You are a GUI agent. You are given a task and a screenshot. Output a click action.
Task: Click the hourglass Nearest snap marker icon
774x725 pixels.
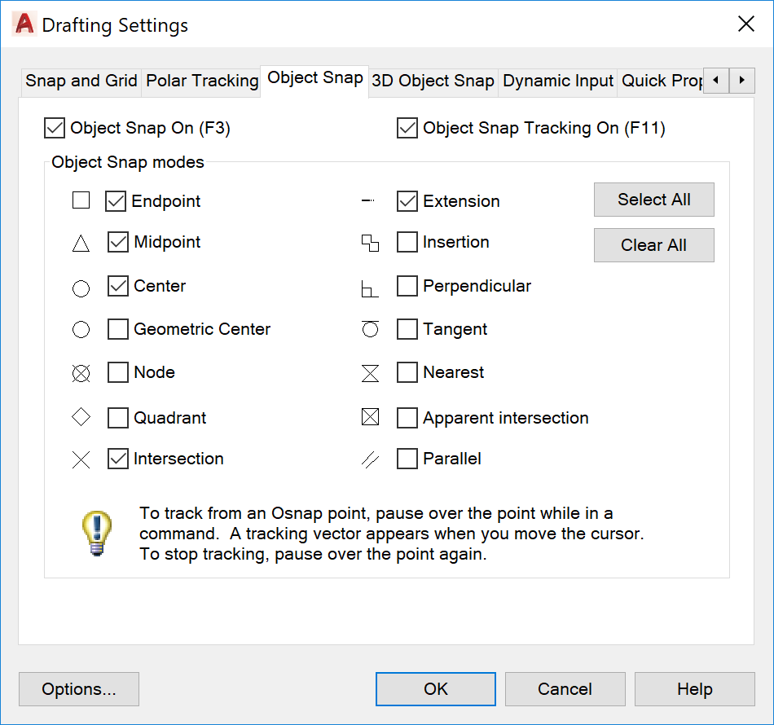click(370, 373)
